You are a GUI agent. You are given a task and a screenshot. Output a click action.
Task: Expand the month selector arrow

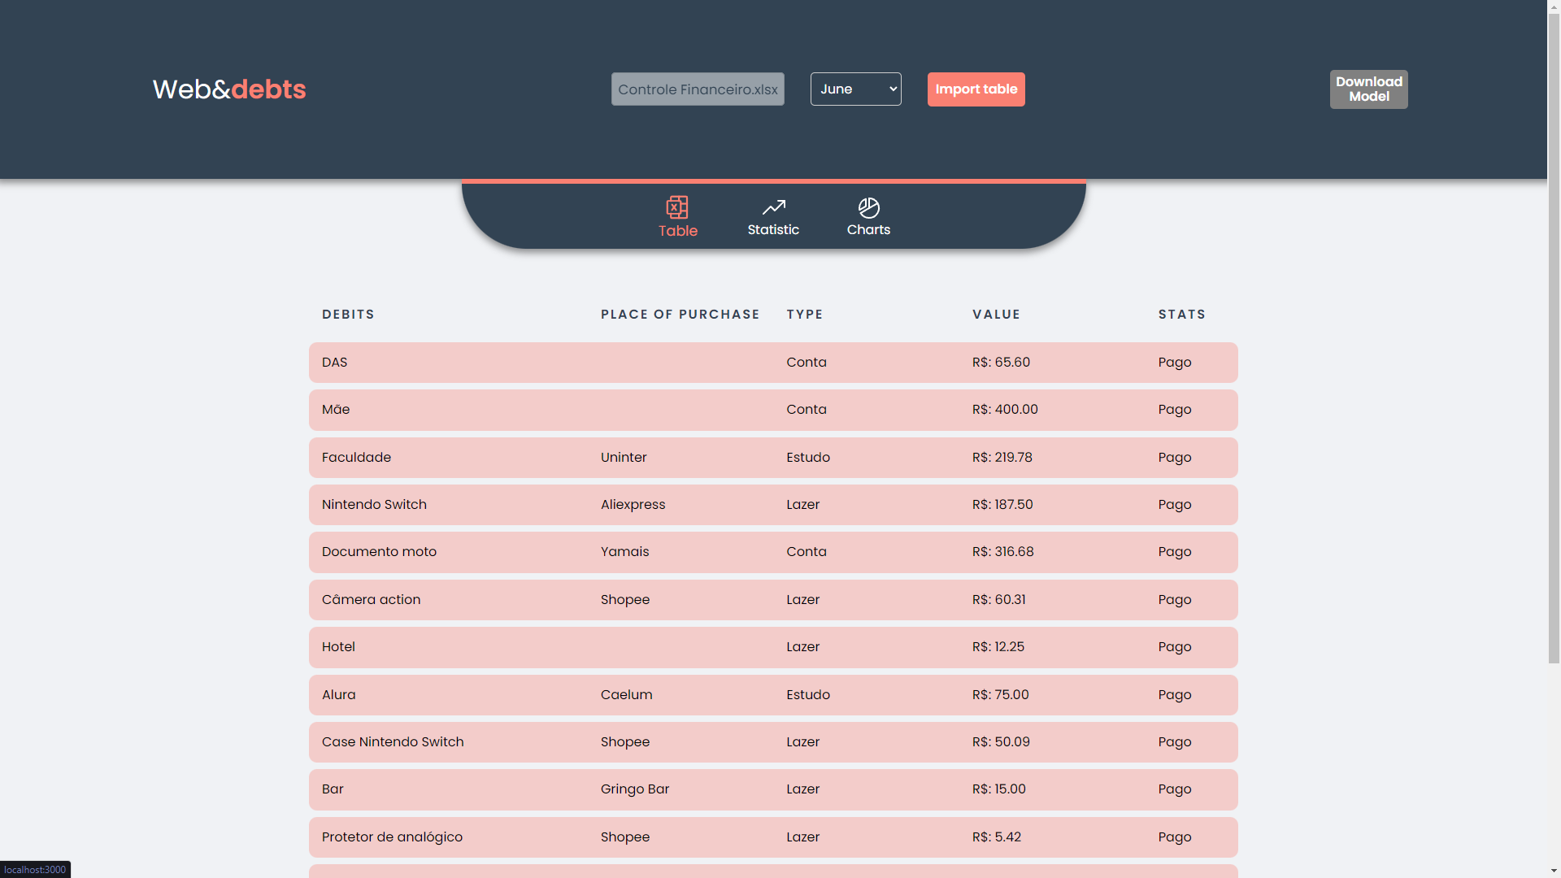891,89
